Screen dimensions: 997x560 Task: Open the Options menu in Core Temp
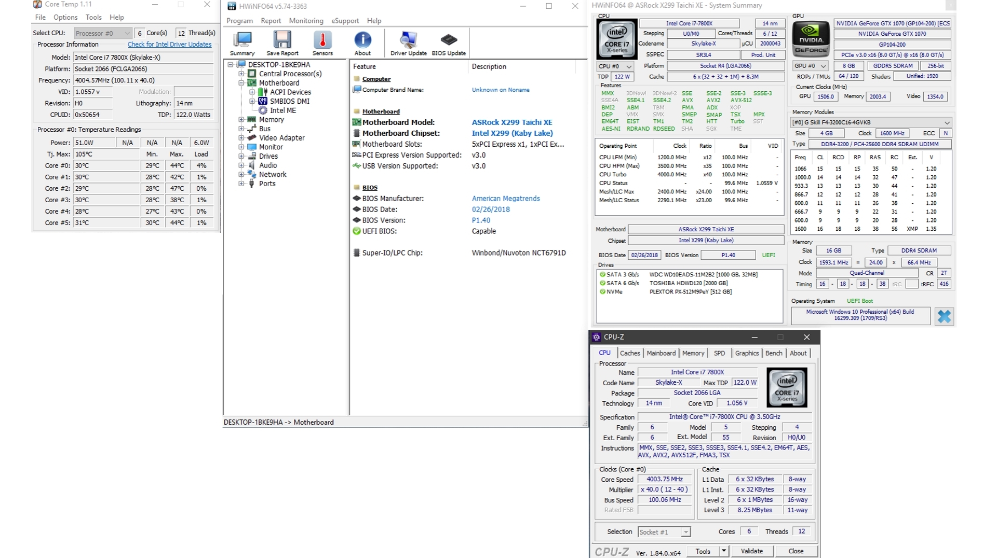click(x=65, y=17)
